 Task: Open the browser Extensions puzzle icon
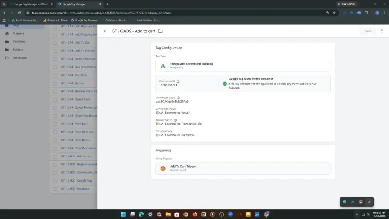click(x=367, y=13)
